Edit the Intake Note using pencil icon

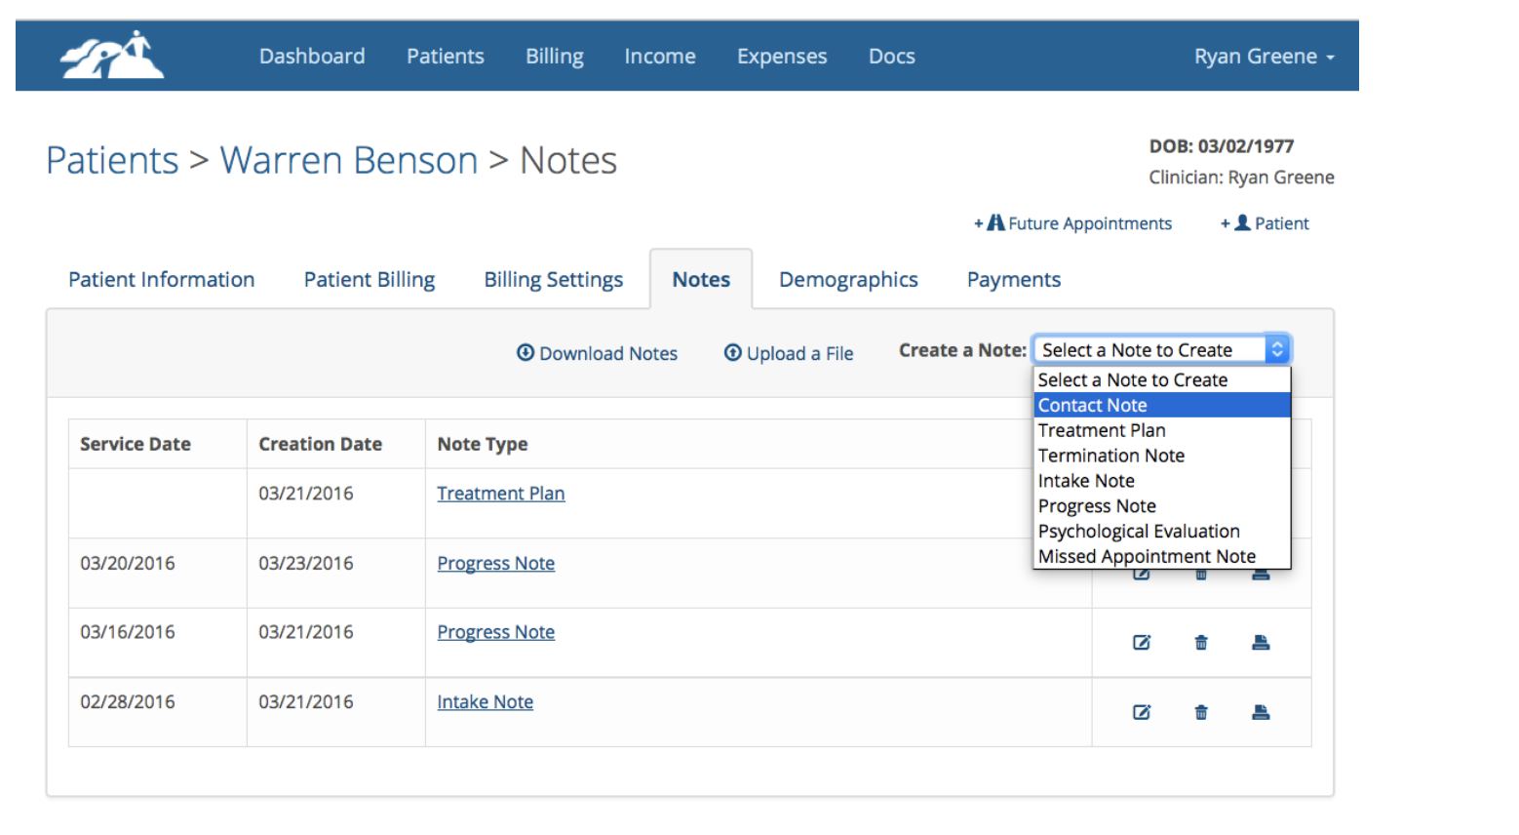click(1141, 712)
